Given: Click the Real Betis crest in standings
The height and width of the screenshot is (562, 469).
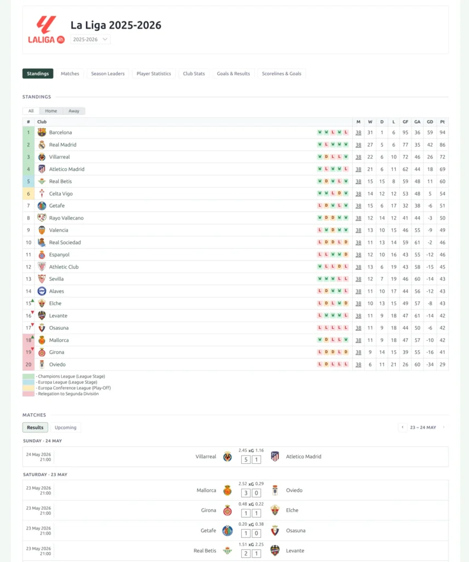Looking at the screenshot, I should [42, 181].
